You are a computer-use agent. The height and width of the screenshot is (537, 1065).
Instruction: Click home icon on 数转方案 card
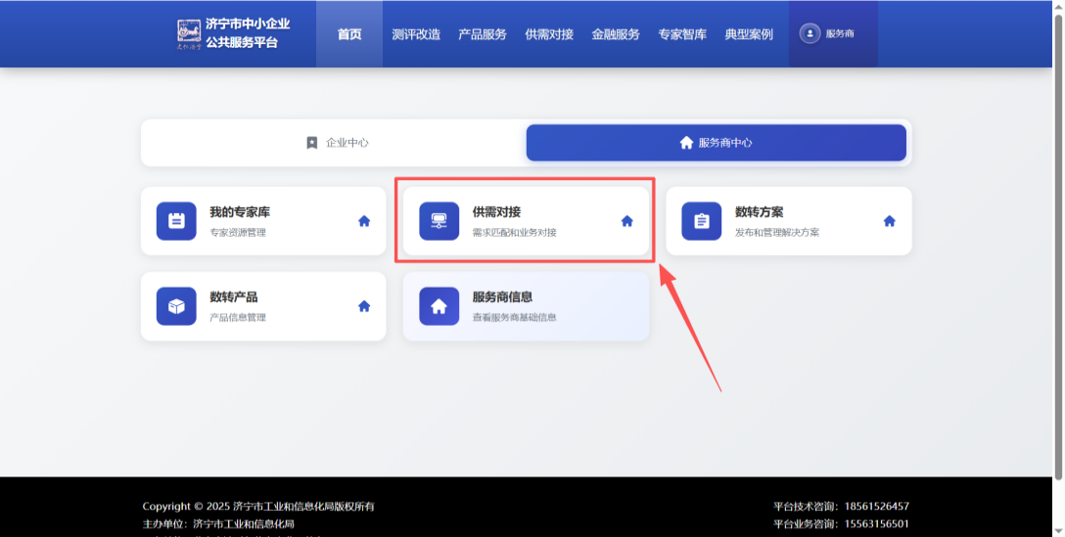pyautogui.click(x=890, y=221)
